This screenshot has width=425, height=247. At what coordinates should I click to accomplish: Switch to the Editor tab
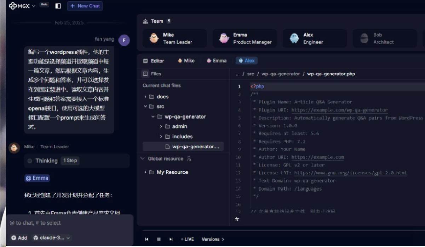[154, 61]
